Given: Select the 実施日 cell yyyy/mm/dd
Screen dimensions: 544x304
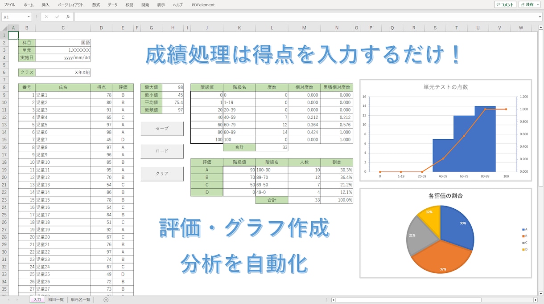Looking at the screenshot, I should coord(63,58).
